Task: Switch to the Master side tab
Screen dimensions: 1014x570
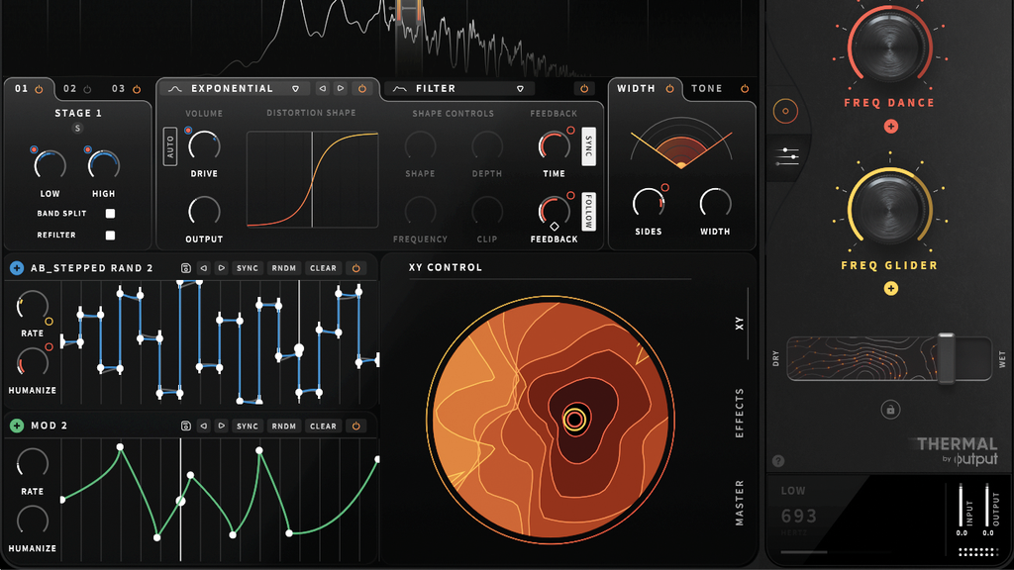Action: 739,503
